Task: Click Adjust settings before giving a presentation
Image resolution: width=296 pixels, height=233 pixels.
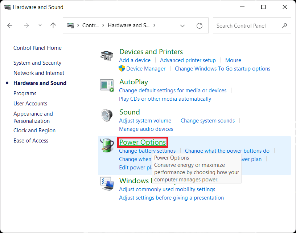Action: pyautogui.click(x=172, y=198)
